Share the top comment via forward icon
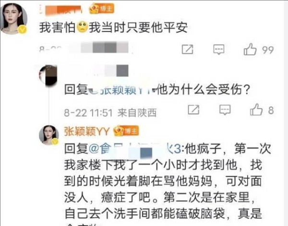Image resolution: width=288 pixels, height=226 pixels. [187, 49]
